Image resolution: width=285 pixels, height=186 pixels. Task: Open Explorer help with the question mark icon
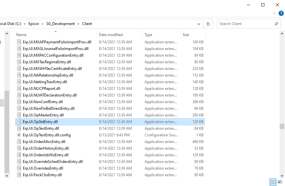click(281, 13)
